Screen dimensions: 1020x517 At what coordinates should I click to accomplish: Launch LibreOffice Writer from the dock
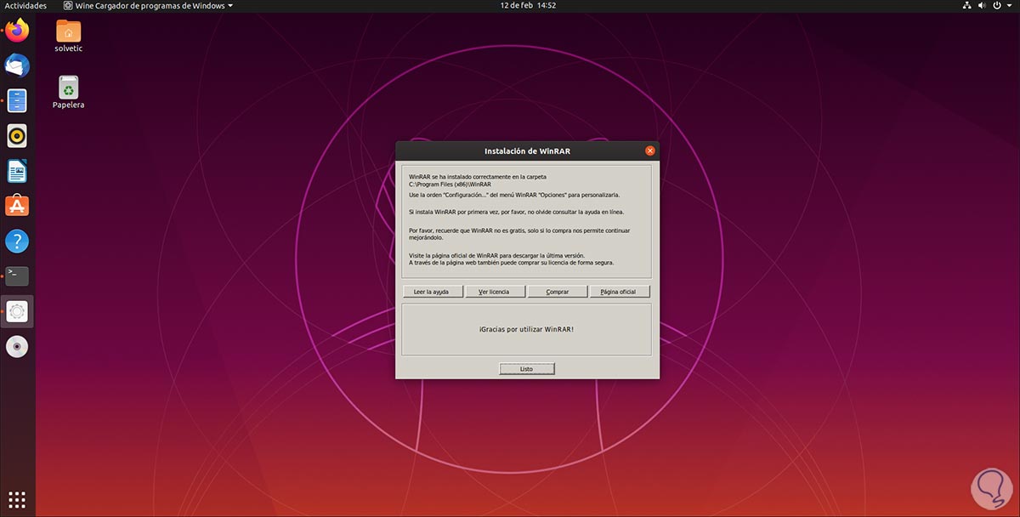[17, 171]
